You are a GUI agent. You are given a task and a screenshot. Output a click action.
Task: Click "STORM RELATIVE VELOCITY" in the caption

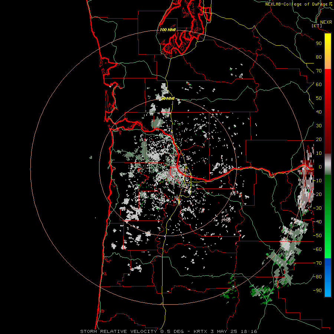pyautogui.click(x=118, y=331)
